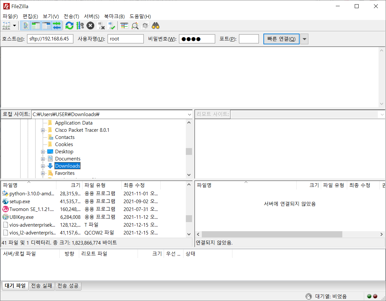Sort local files by 파일 유형
The height and width of the screenshot is (301, 386).
point(102,185)
